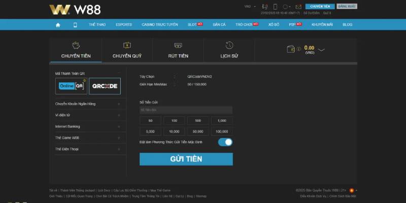Click the header Chuyển Tiền button
406x203 pixels.
click(320, 7)
